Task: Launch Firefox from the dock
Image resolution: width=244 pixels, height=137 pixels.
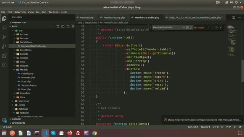Action: tap(70, 133)
